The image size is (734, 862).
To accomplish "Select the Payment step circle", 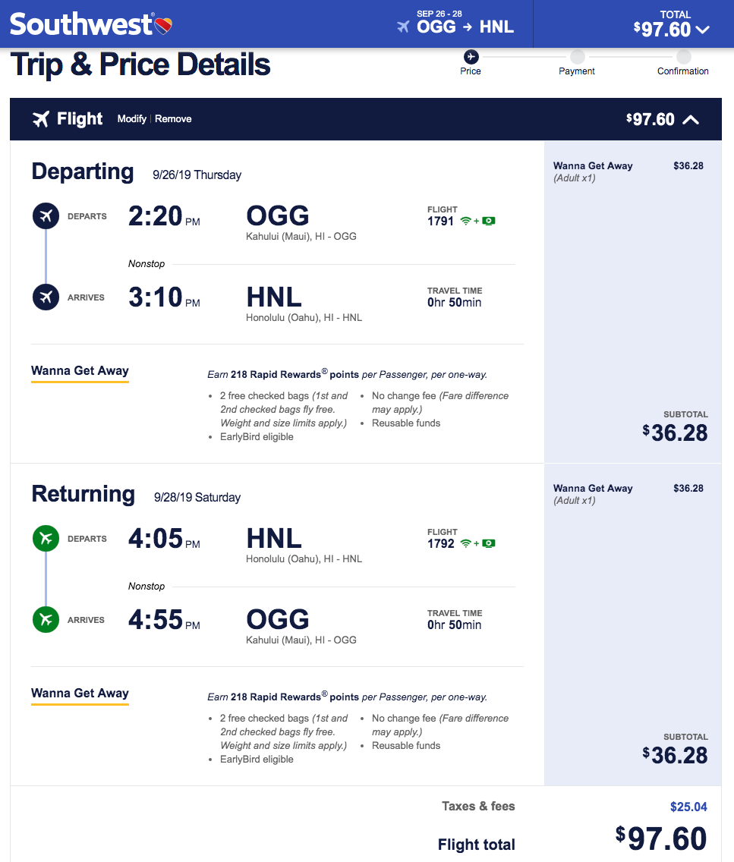I will pyautogui.click(x=577, y=57).
